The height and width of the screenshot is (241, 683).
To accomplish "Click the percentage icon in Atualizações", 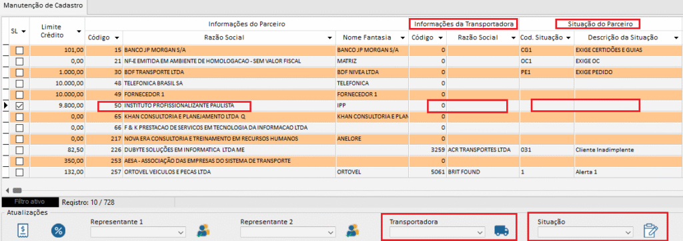I will (58, 230).
